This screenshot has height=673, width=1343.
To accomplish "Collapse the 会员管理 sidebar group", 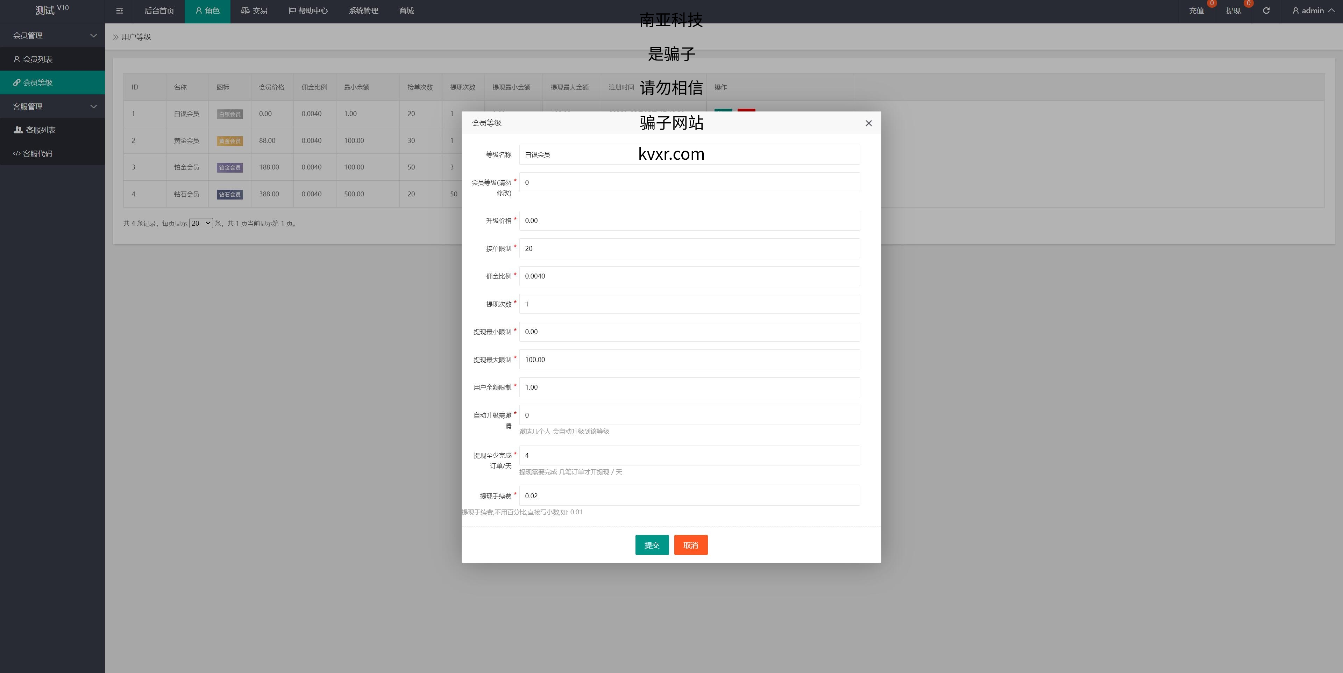I will (x=52, y=35).
